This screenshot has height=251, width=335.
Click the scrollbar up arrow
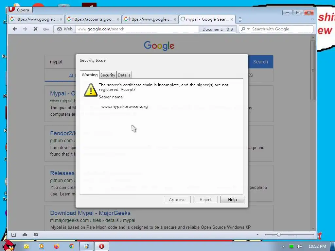(313, 38)
